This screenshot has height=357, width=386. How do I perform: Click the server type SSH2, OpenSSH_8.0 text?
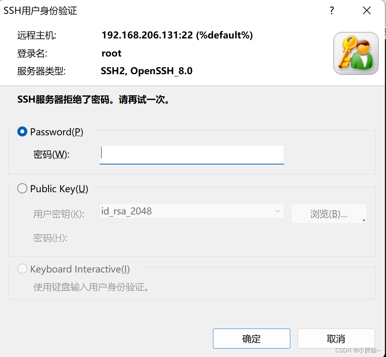point(146,71)
